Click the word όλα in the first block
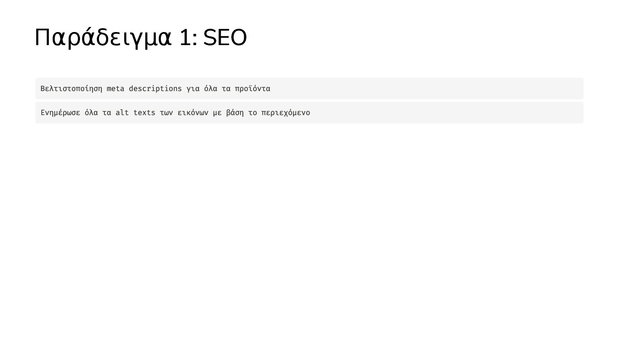The height and width of the screenshot is (349, 619). click(211, 89)
